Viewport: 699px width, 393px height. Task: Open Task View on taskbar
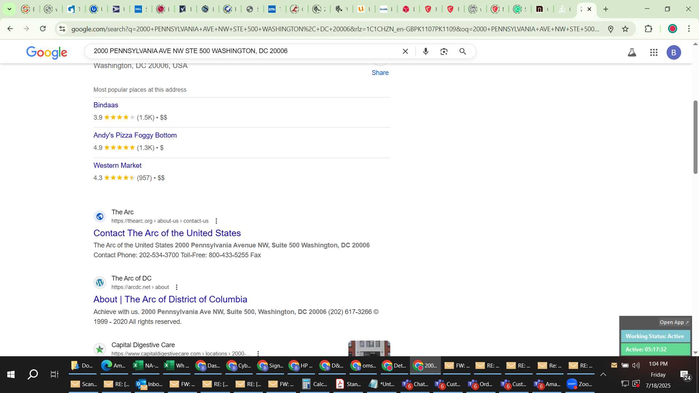click(x=55, y=374)
